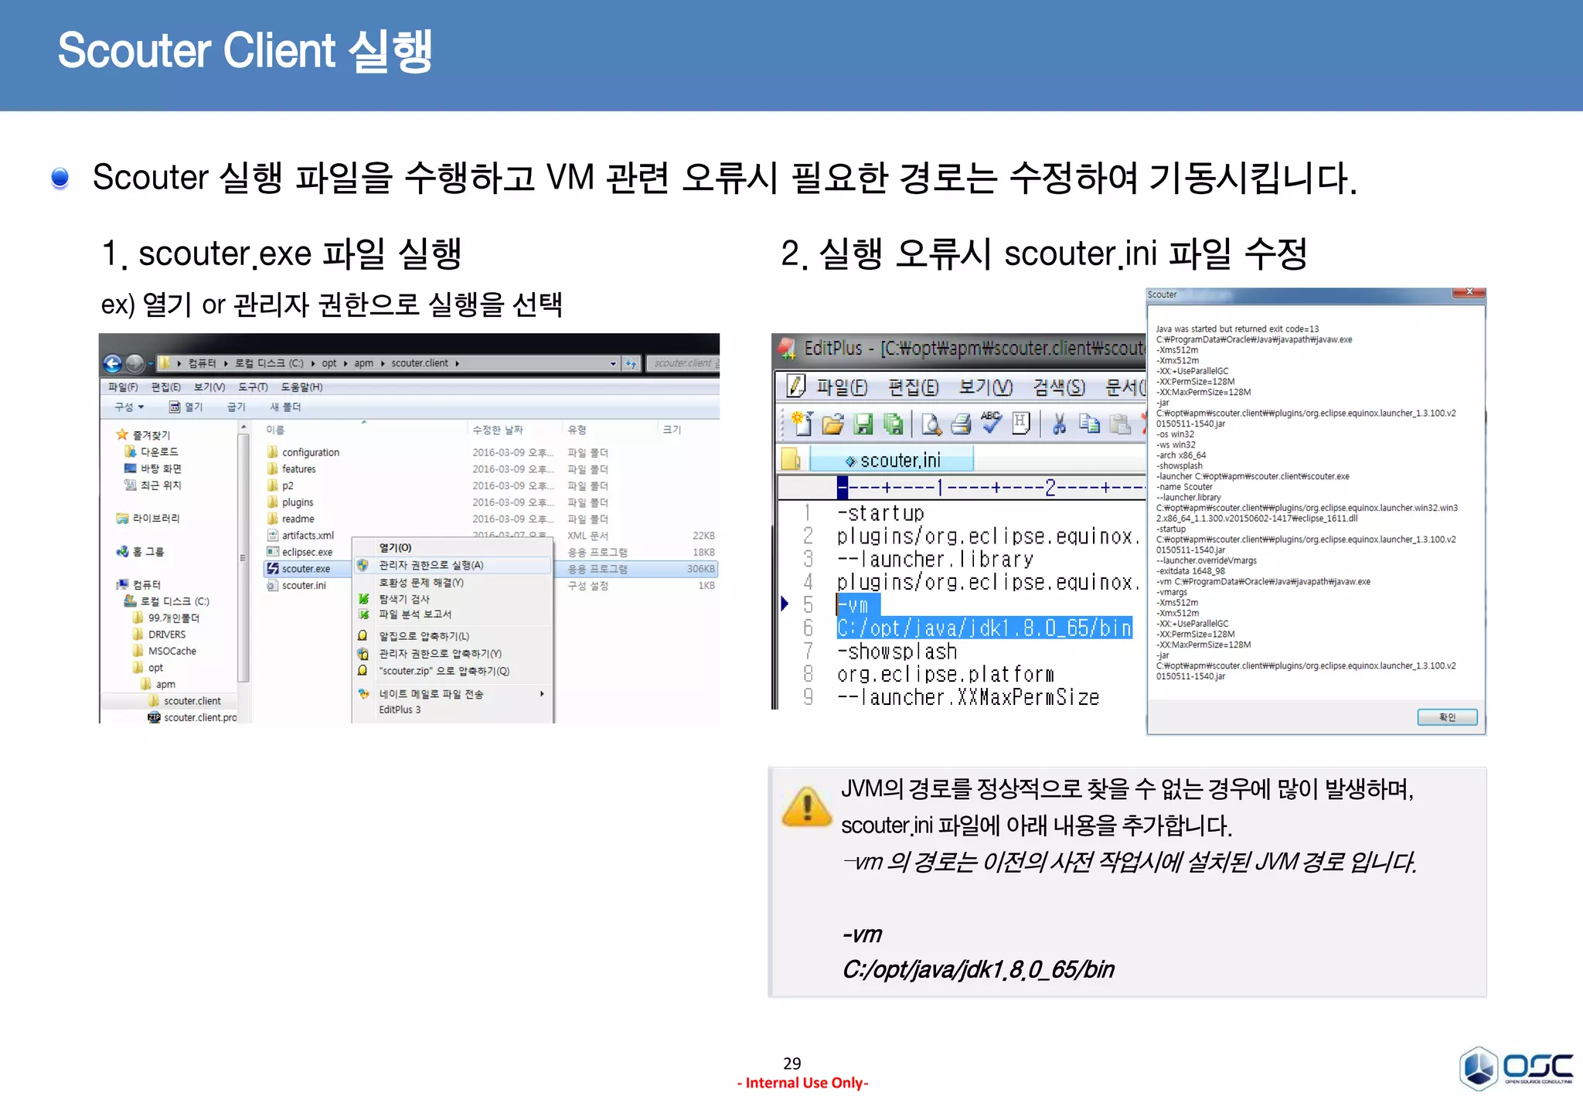This screenshot has width=1583, height=1096.
Task: Click the Open File folder icon in EditPlus
Action: (832, 424)
